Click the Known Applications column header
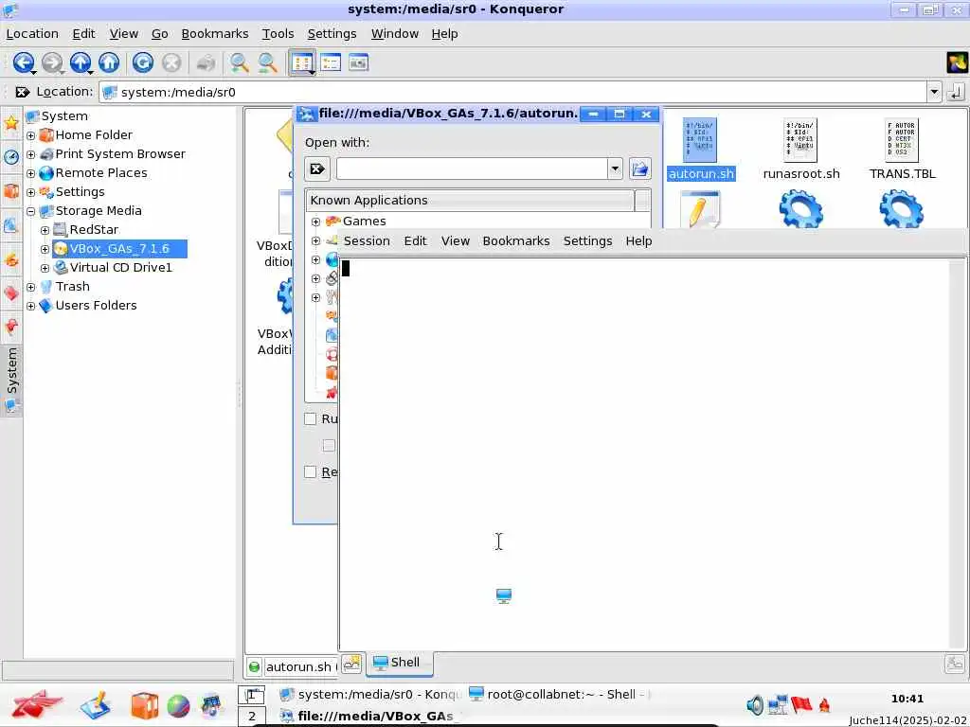 pos(470,201)
